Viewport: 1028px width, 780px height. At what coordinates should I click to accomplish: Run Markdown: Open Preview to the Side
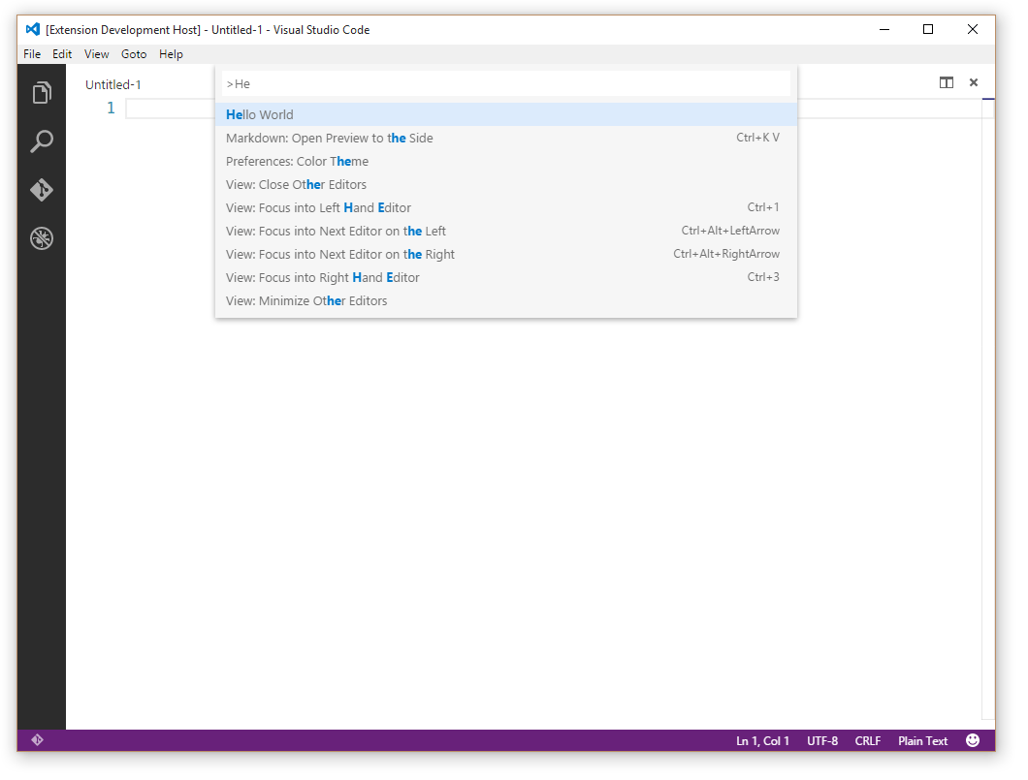(x=330, y=138)
